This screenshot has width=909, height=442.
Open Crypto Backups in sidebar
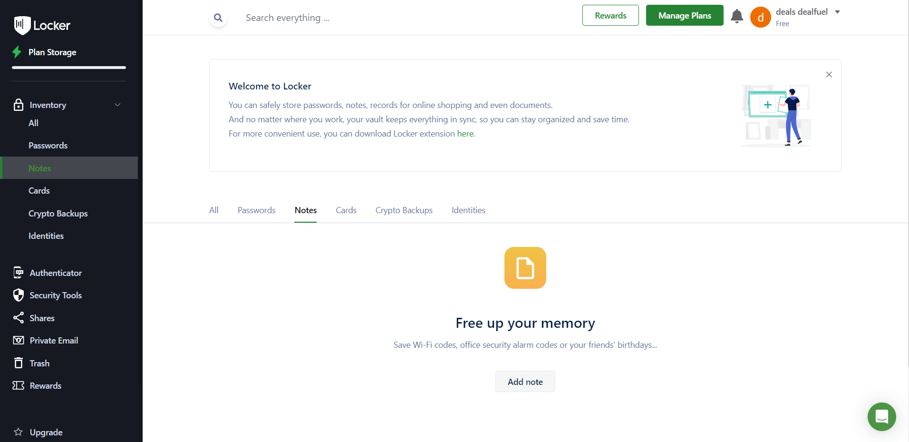click(58, 214)
